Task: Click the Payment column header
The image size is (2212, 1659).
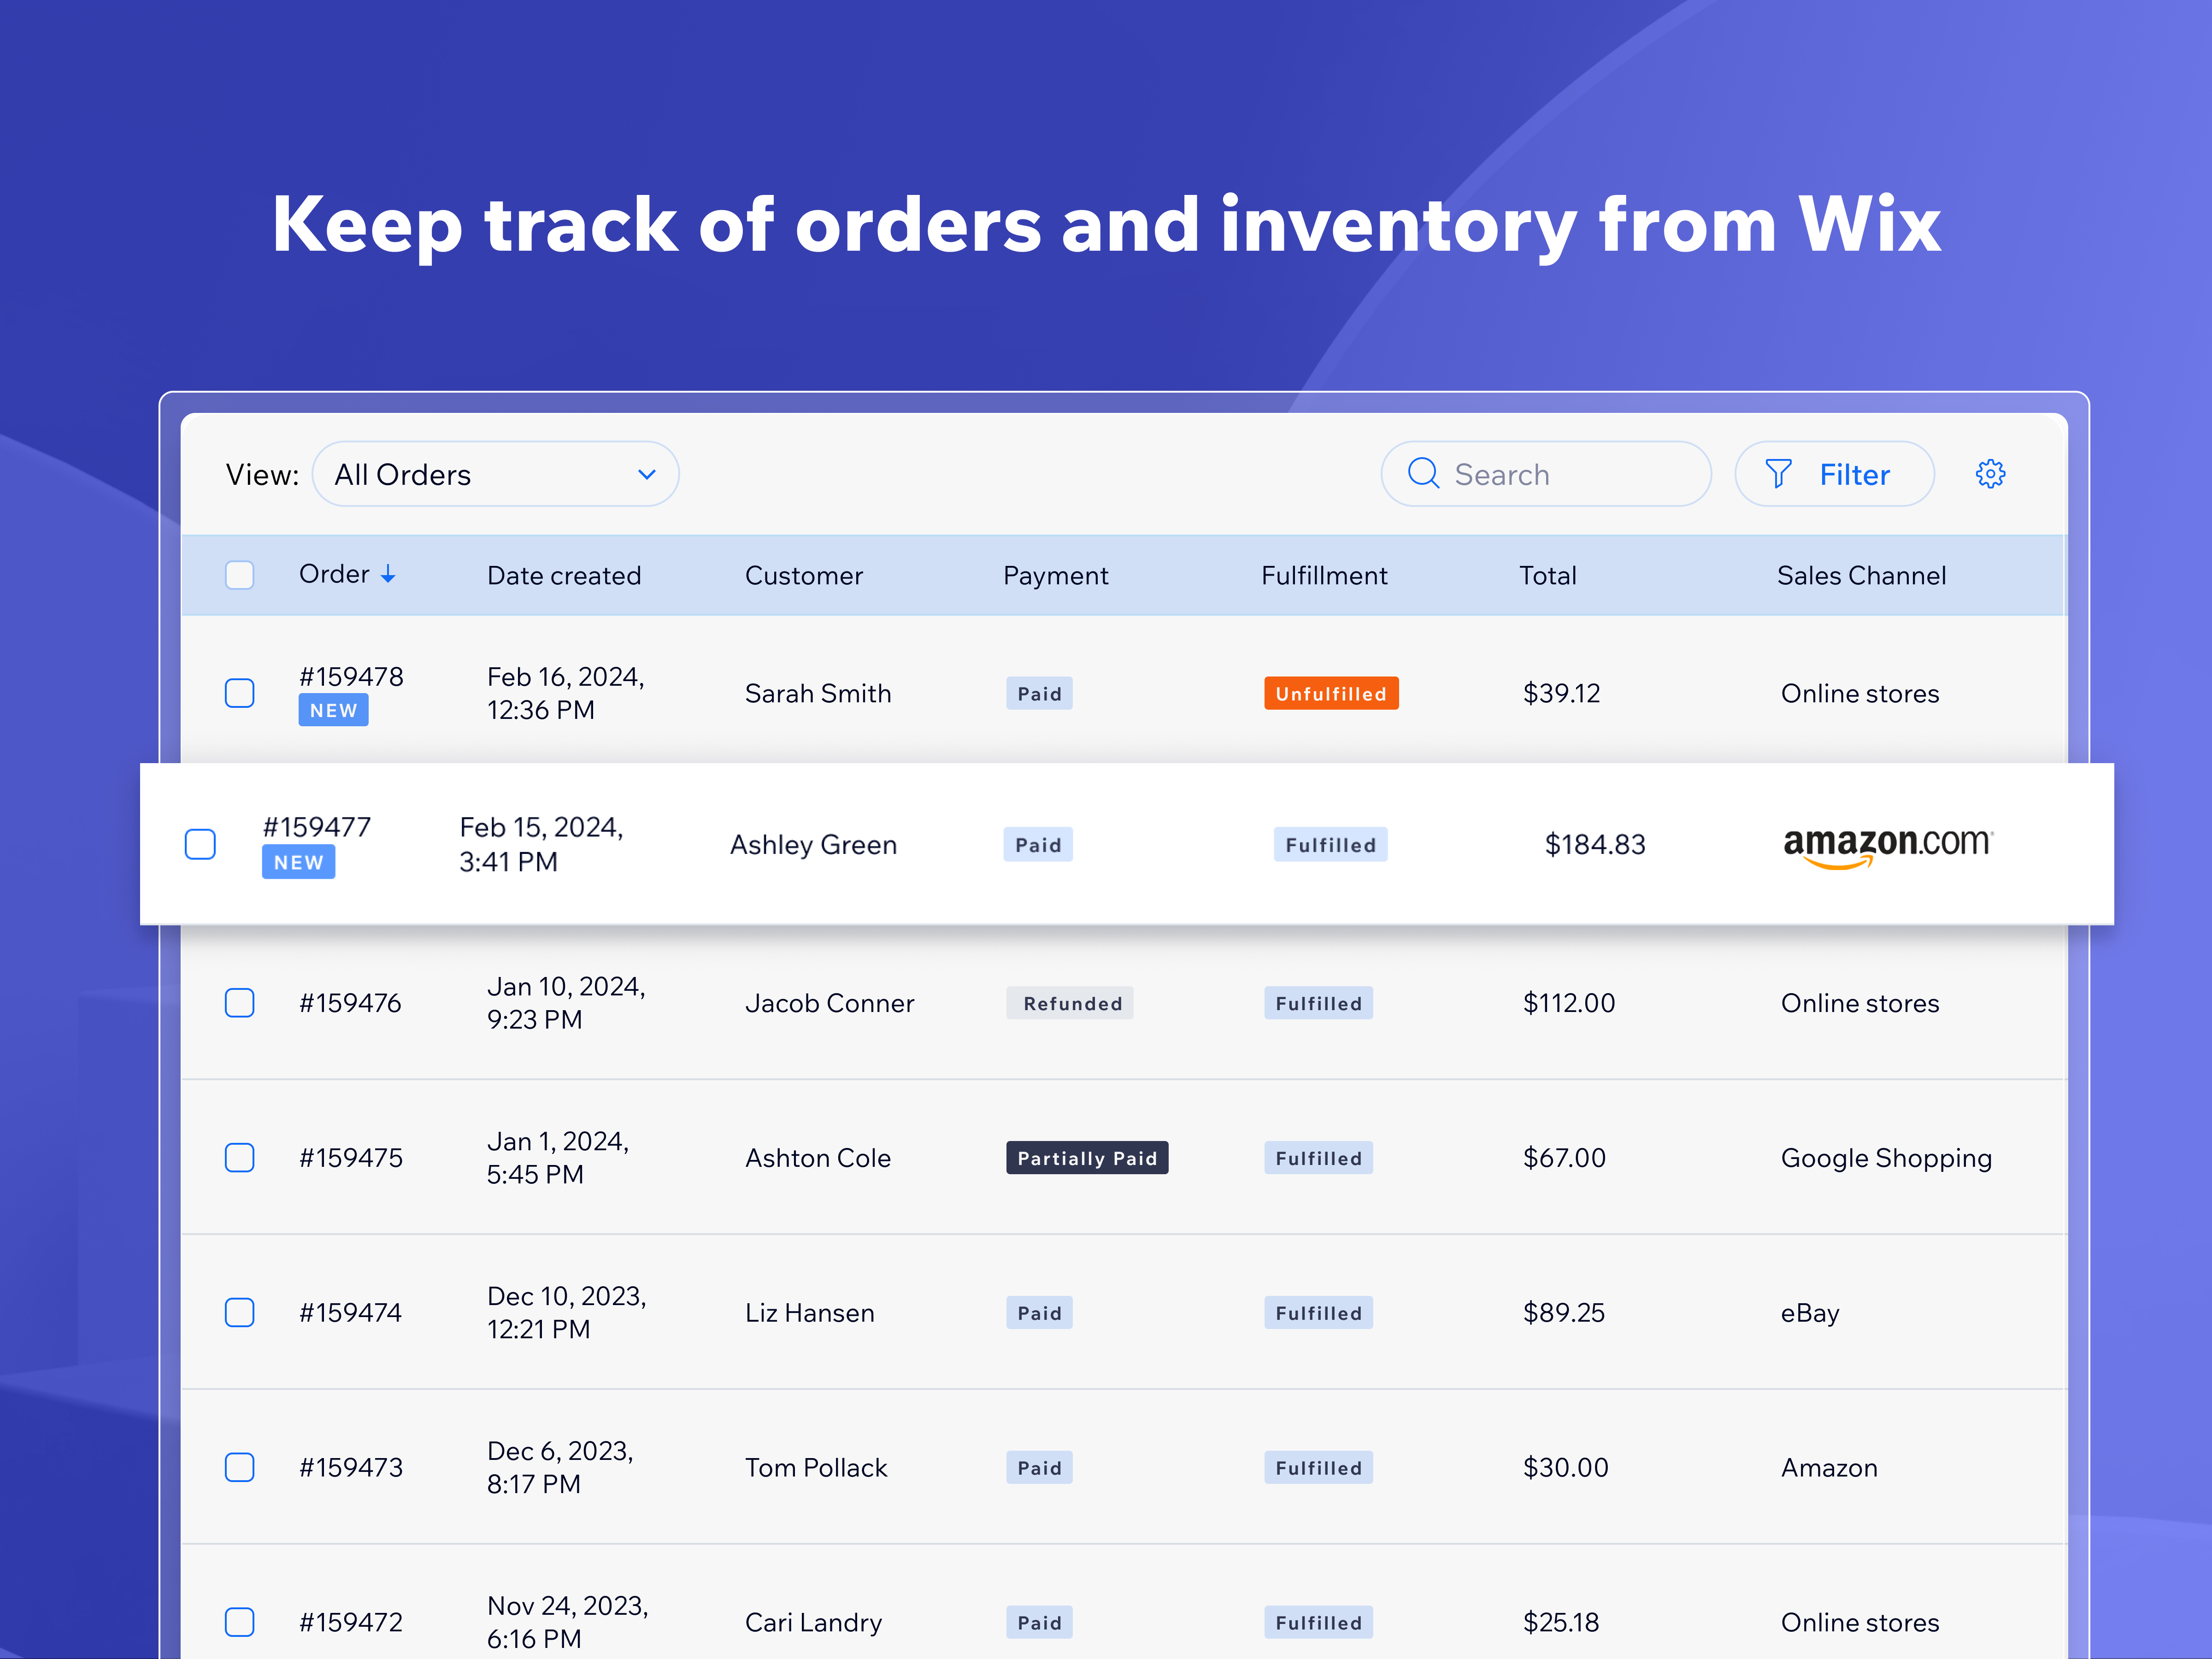Action: (1056, 576)
